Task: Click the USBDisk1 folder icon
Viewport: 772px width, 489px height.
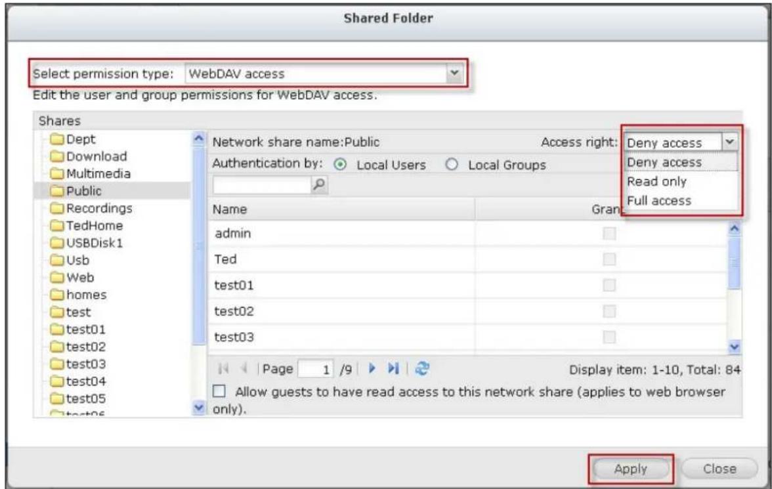Action: click(58, 243)
